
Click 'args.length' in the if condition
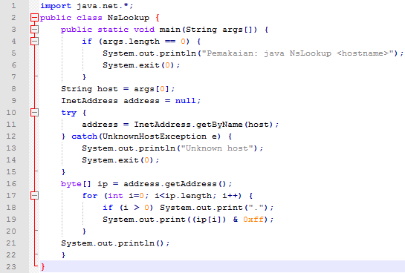click(132, 42)
